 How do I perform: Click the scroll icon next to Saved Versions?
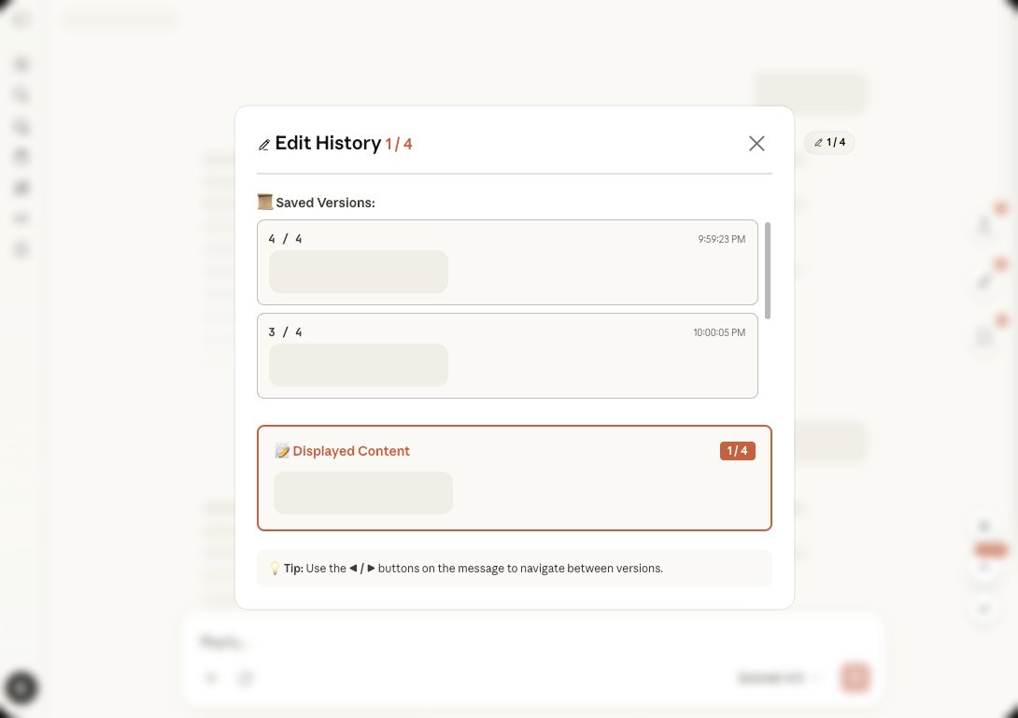coord(265,203)
